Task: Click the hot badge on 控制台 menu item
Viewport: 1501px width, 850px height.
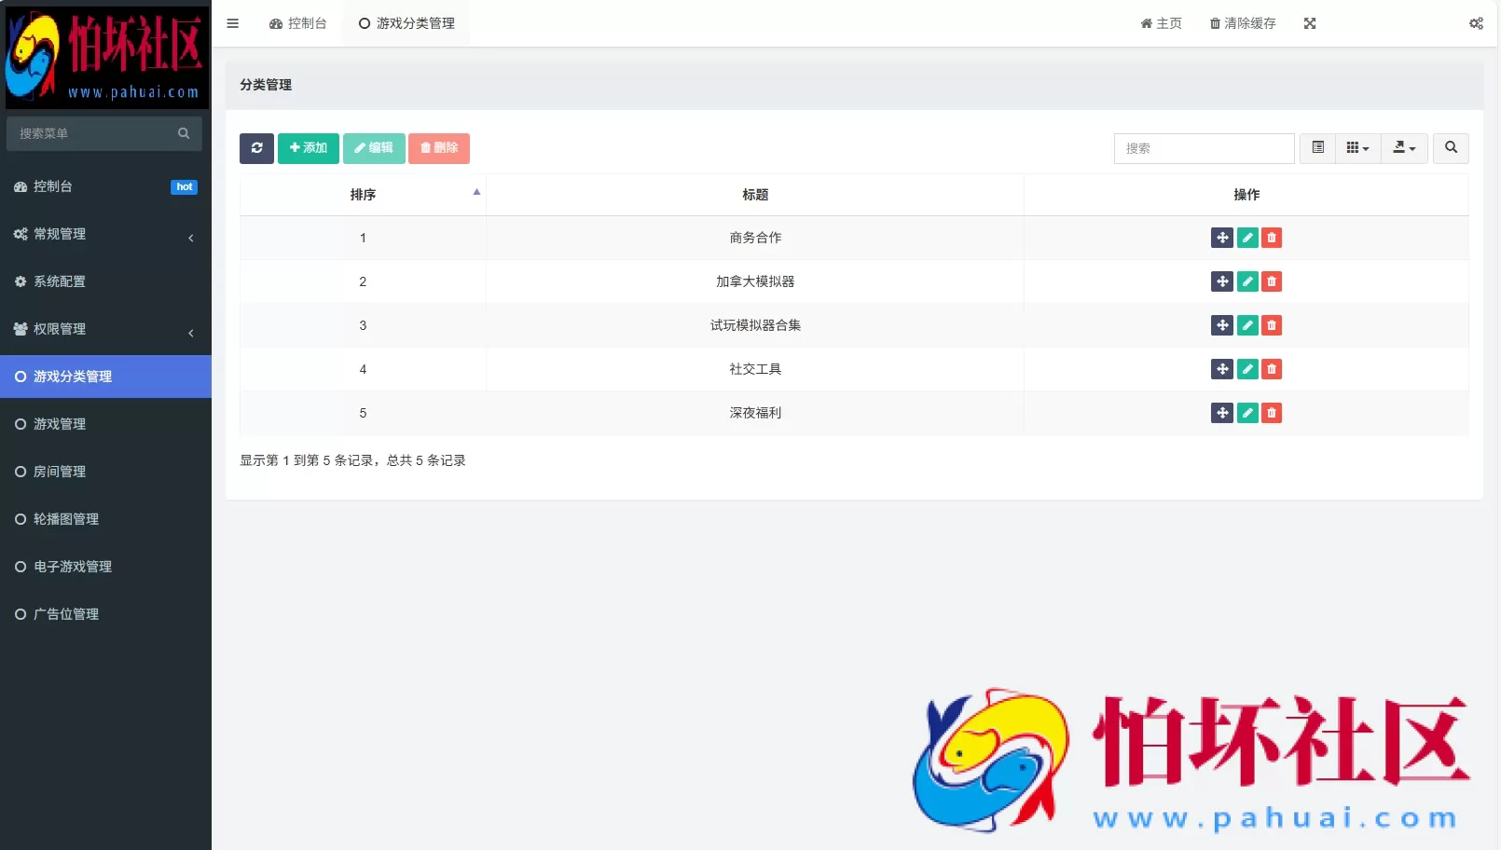Action: tap(184, 186)
